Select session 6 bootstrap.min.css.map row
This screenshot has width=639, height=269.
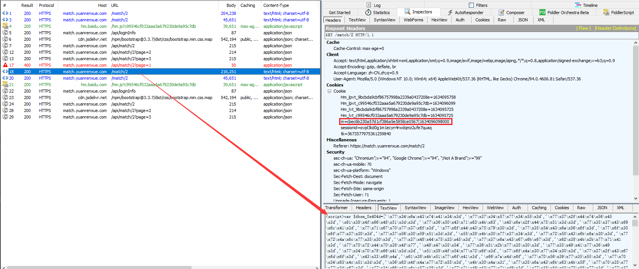coord(161,39)
